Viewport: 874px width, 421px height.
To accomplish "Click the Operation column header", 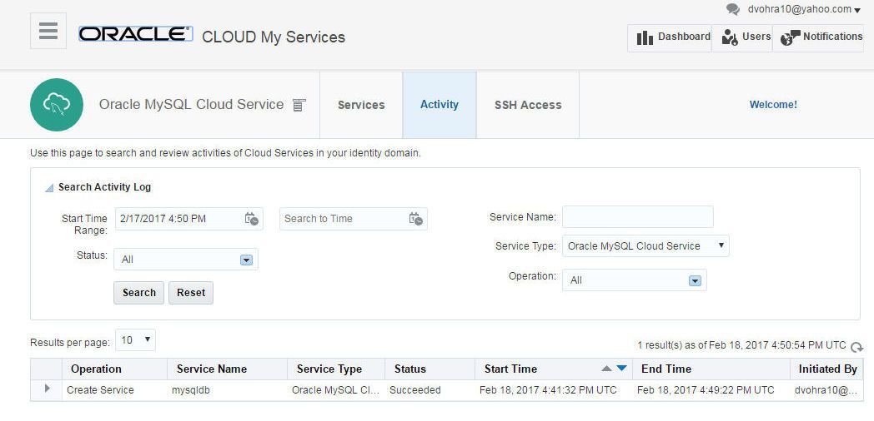I will pos(115,369).
